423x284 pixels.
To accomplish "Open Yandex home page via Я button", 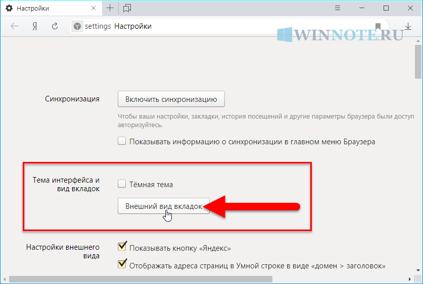I will (x=35, y=26).
